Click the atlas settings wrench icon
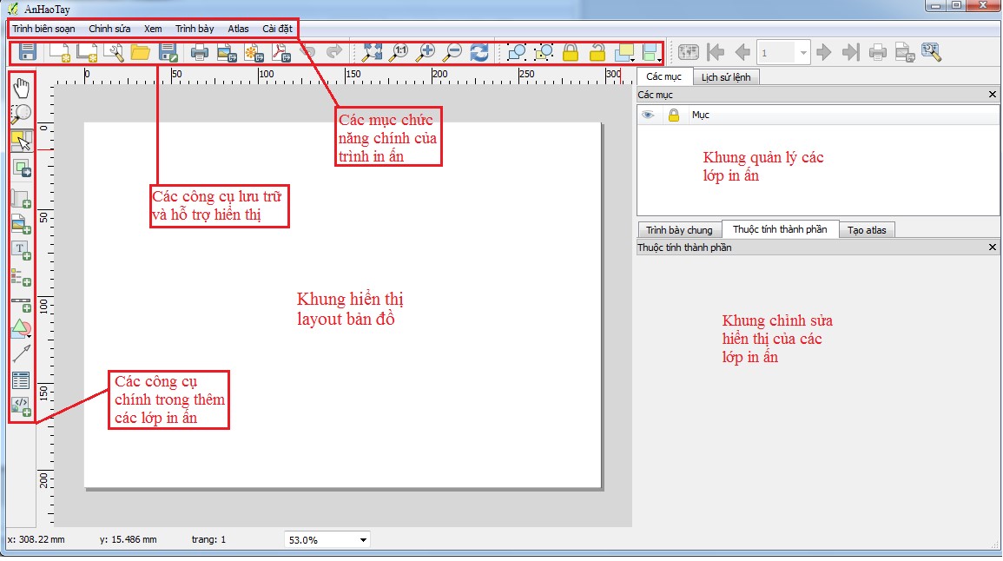The height and width of the screenshot is (561, 1003). pyautogui.click(x=931, y=52)
